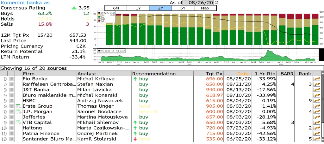Open the document icon in HSBC row
Screen dimensions: 324x144
(11, 101)
